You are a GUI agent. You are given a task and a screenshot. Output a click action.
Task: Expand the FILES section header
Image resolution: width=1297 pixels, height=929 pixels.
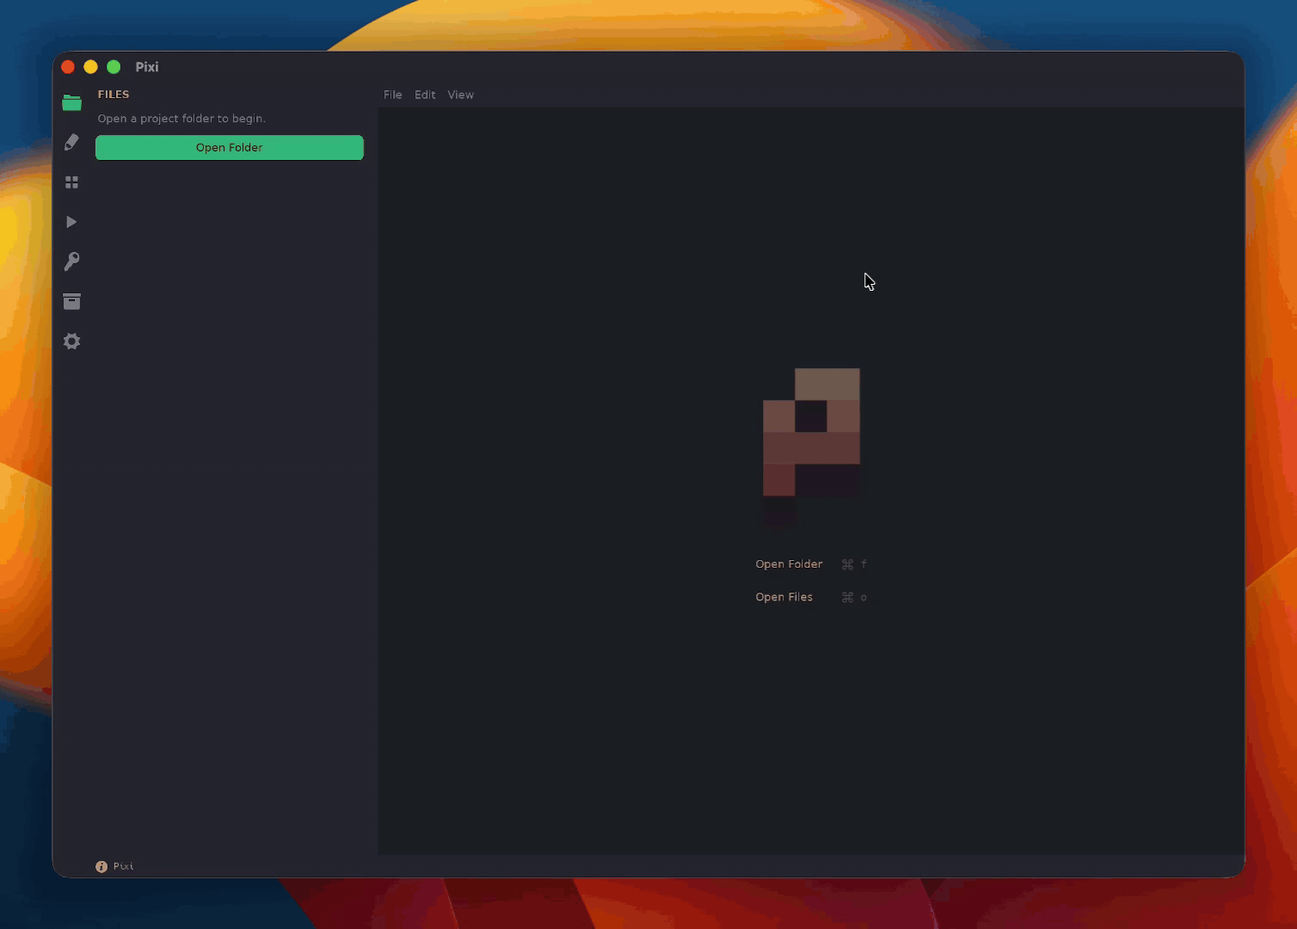[114, 94]
